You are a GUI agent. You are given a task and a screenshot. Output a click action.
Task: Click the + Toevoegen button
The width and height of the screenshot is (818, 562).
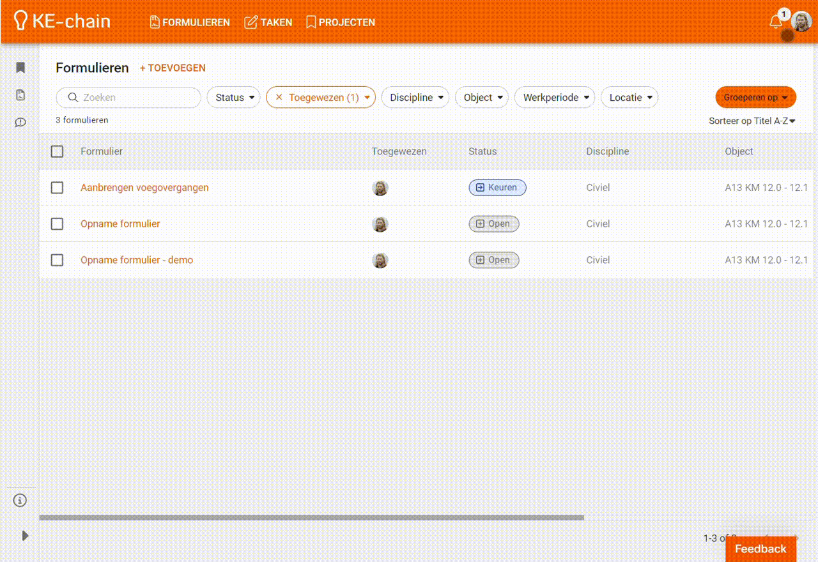[173, 68]
